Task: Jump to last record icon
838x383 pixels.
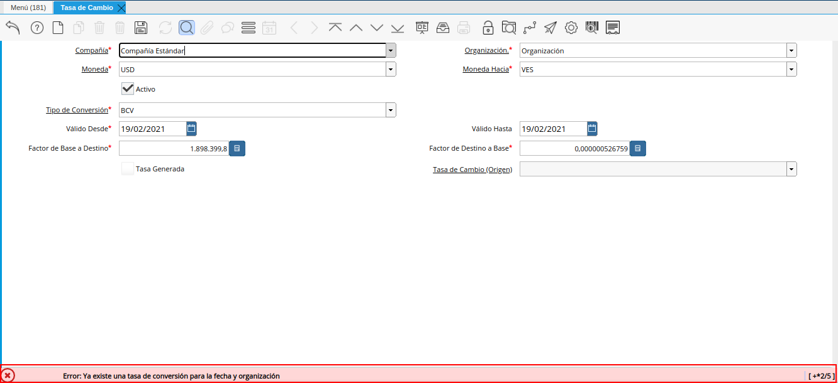Action: click(398, 28)
